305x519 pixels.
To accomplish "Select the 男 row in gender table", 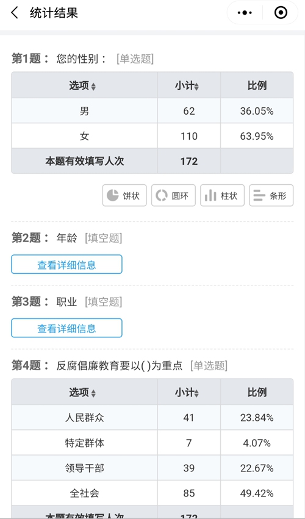I will (x=152, y=111).
